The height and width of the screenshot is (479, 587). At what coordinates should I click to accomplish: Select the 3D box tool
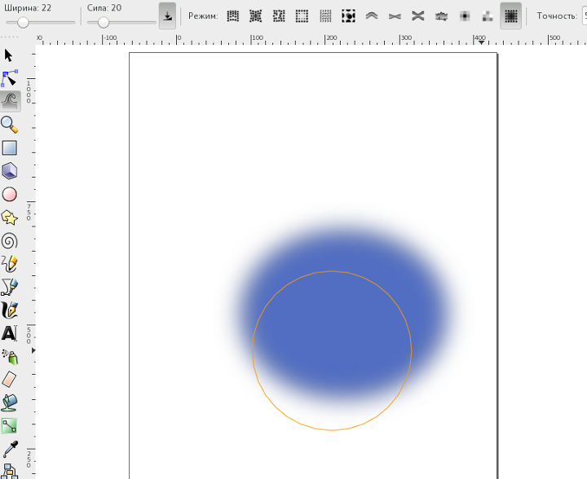[x=9, y=171]
